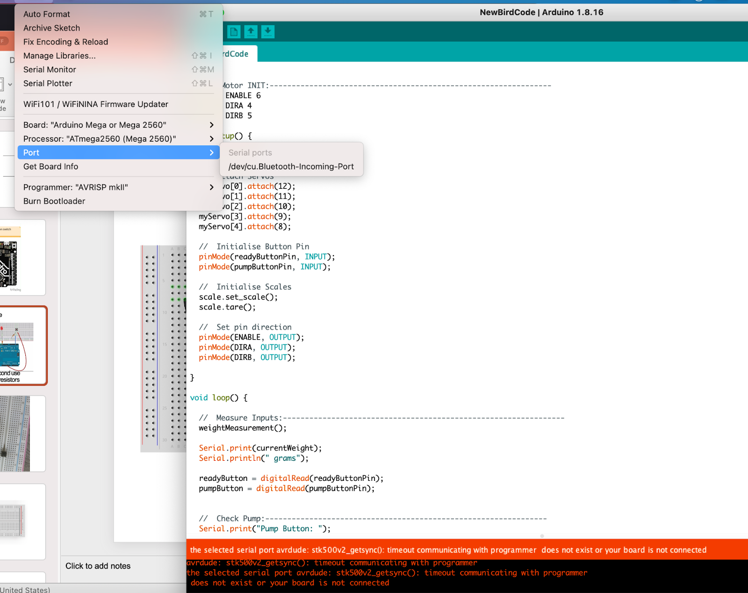The width and height of the screenshot is (748, 593).
Task: Select the highlighted slide thumbnail about resistors
Action: coord(22,346)
